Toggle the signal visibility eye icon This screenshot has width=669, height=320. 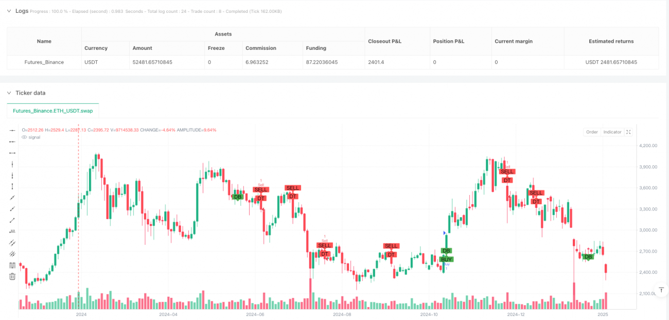(x=24, y=137)
